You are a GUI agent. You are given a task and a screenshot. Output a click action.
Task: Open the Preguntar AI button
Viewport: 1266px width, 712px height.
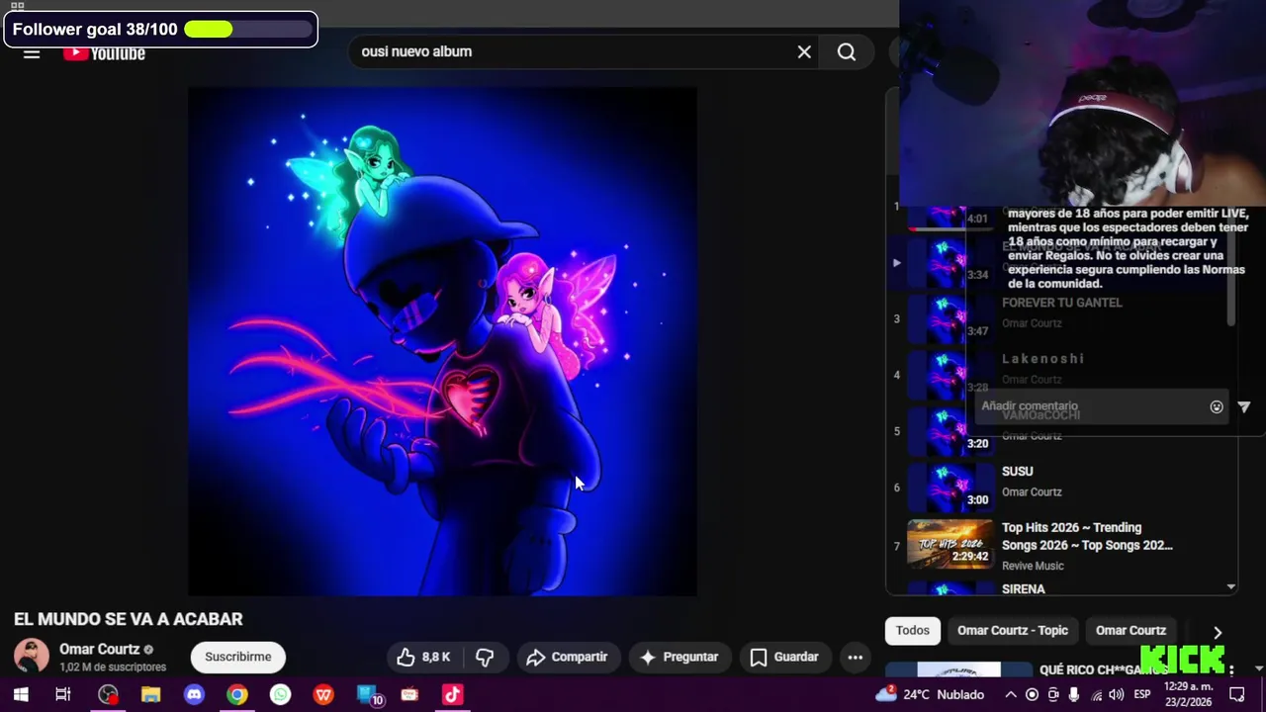(x=678, y=657)
